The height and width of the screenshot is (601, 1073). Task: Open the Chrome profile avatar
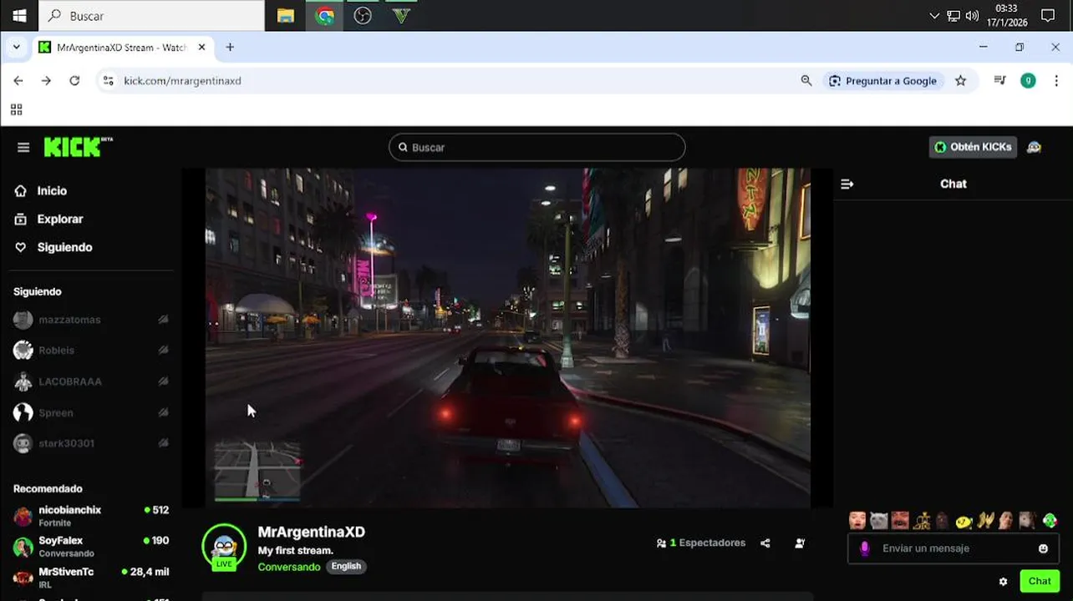click(1029, 81)
